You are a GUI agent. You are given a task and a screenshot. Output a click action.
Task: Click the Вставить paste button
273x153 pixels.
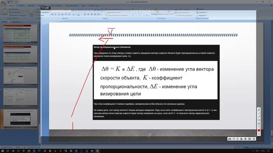[x=4, y=12]
